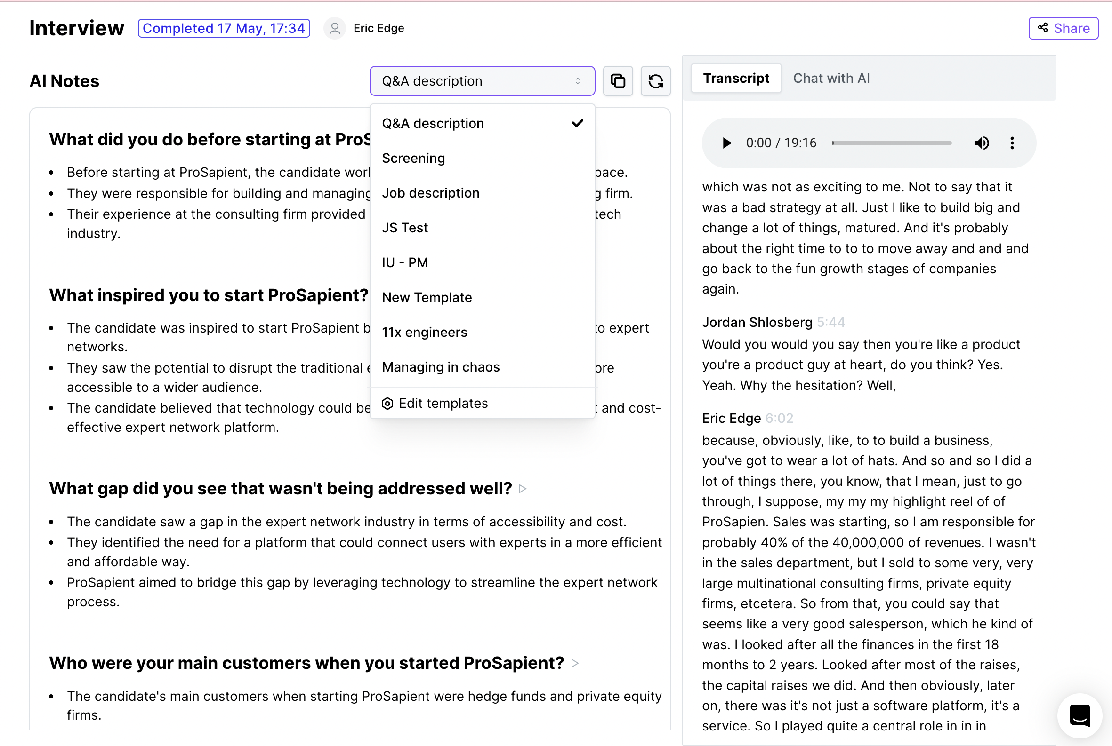This screenshot has height=746, width=1112.
Task: Open the chat support widget icon
Action: [1079, 714]
